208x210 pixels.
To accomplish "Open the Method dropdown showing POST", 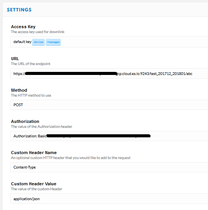I will coord(109,105).
